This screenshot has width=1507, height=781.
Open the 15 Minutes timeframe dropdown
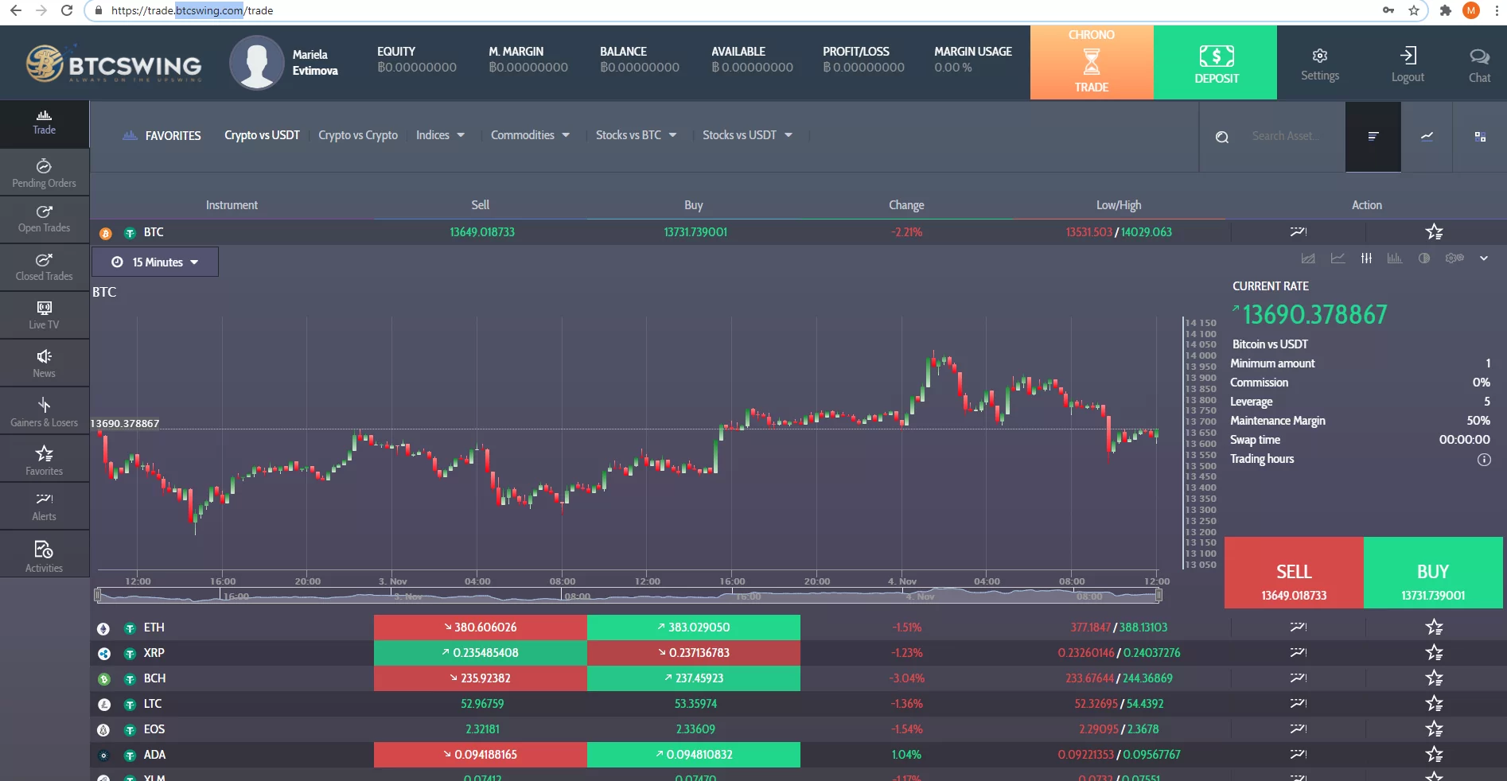155,262
